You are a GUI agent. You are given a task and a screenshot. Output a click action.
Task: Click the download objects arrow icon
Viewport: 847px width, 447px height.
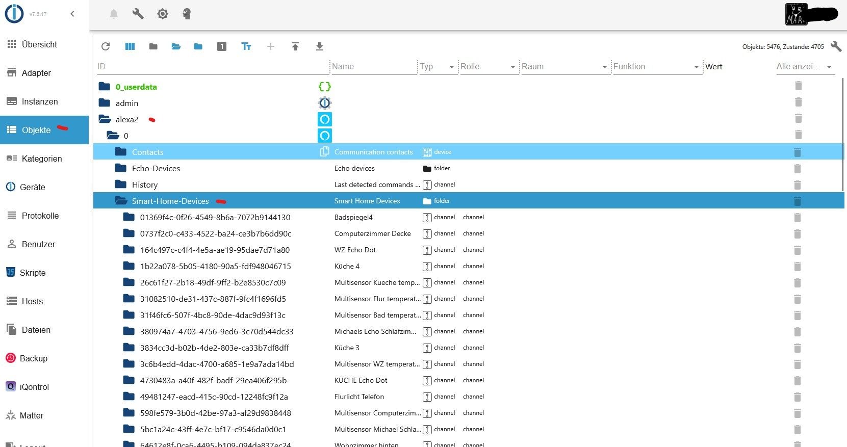coord(319,46)
